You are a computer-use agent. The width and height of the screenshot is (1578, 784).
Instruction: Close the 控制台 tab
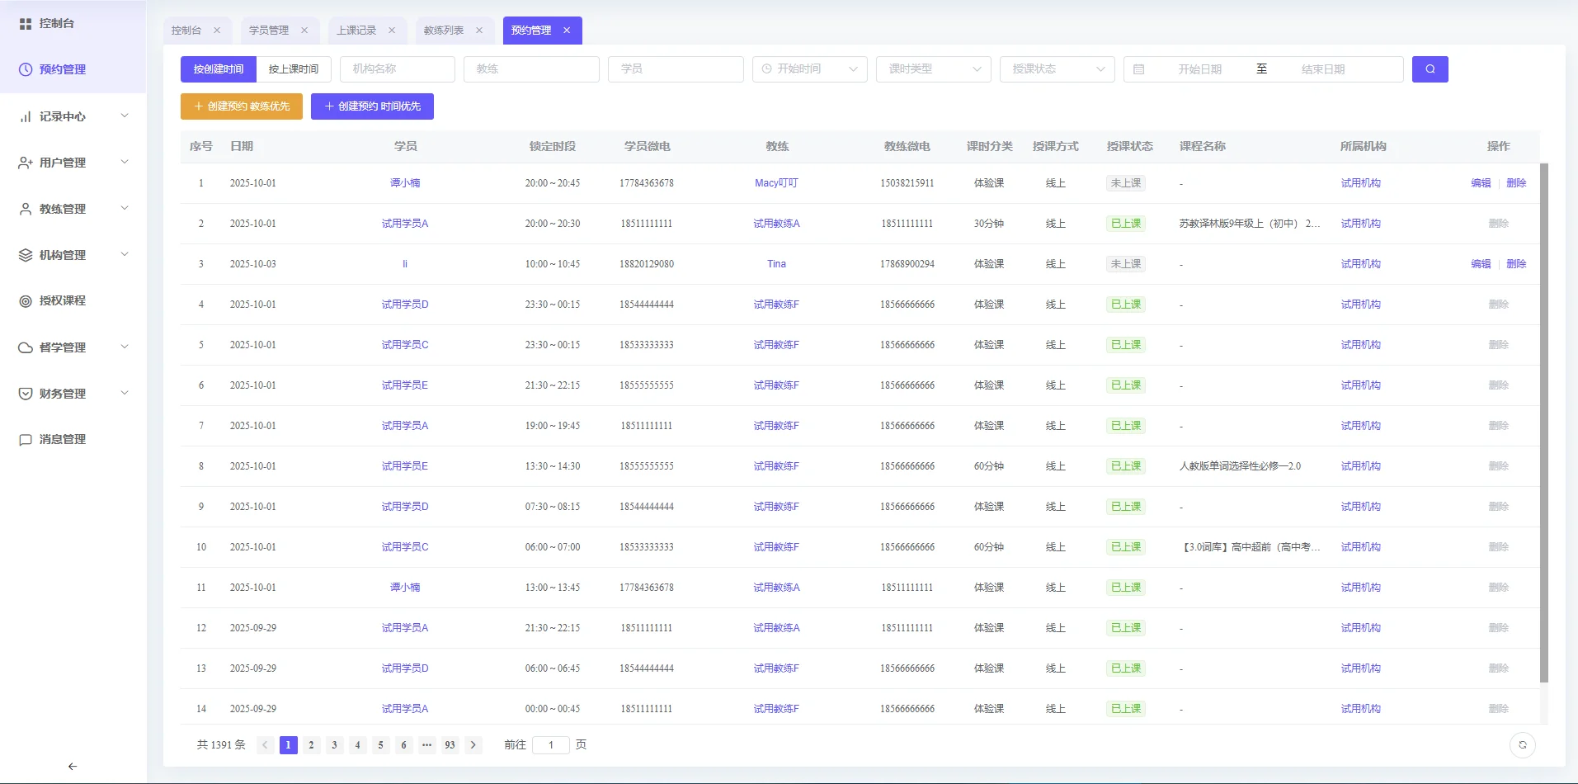click(217, 31)
